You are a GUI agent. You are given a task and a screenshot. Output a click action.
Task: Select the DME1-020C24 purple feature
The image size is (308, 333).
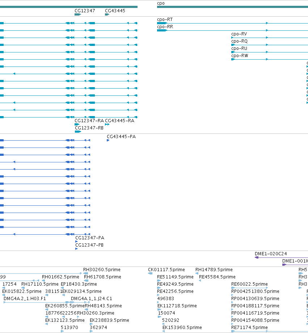pos(281,257)
